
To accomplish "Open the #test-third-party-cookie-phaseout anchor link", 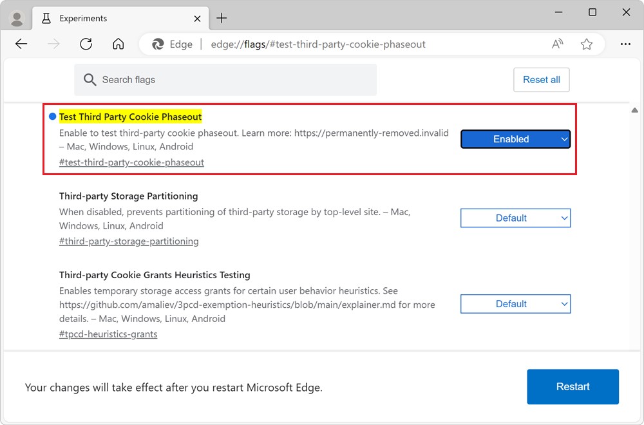I will coord(131,162).
